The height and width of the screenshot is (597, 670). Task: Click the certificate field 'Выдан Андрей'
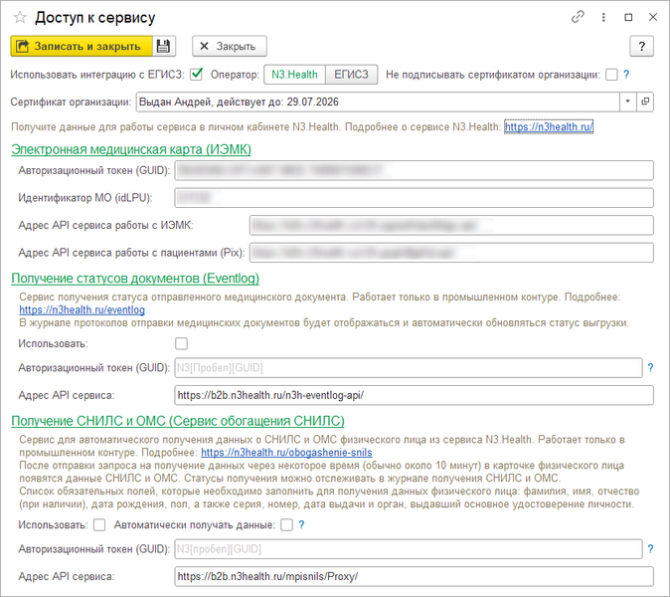coord(378,101)
